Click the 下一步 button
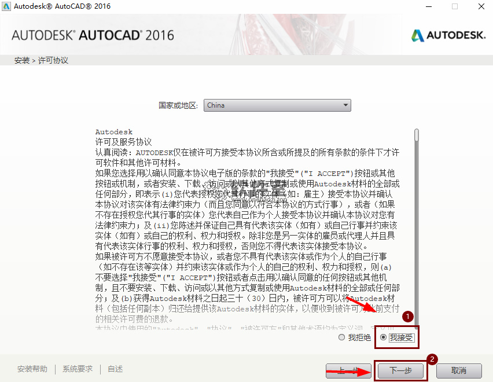The width and height of the screenshot is (493, 382). click(x=400, y=370)
